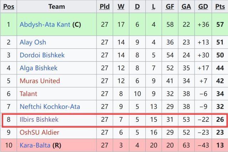Go to Neftchi Kochkor-Ata page
The width and height of the screenshot is (228, 152).
pyautogui.click(x=50, y=106)
